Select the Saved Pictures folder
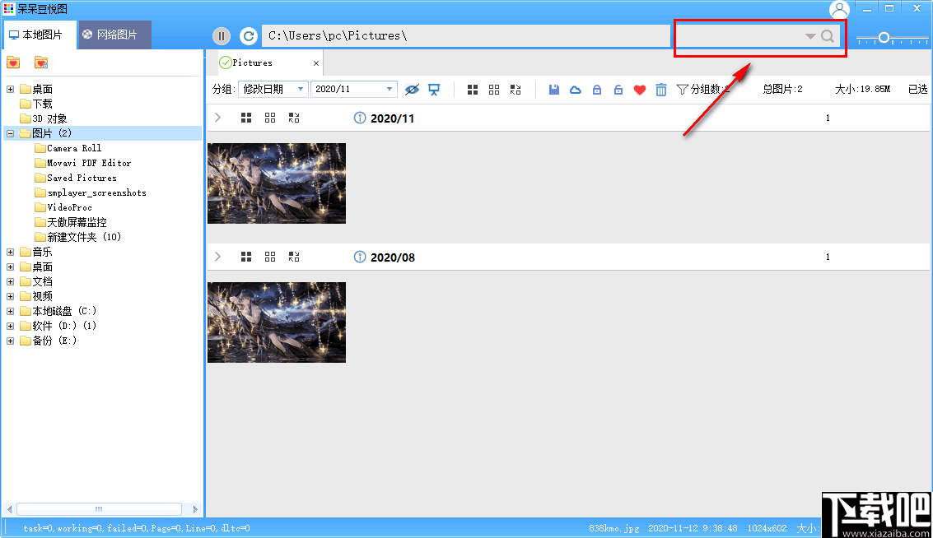 pyautogui.click(x=76, y=178)
